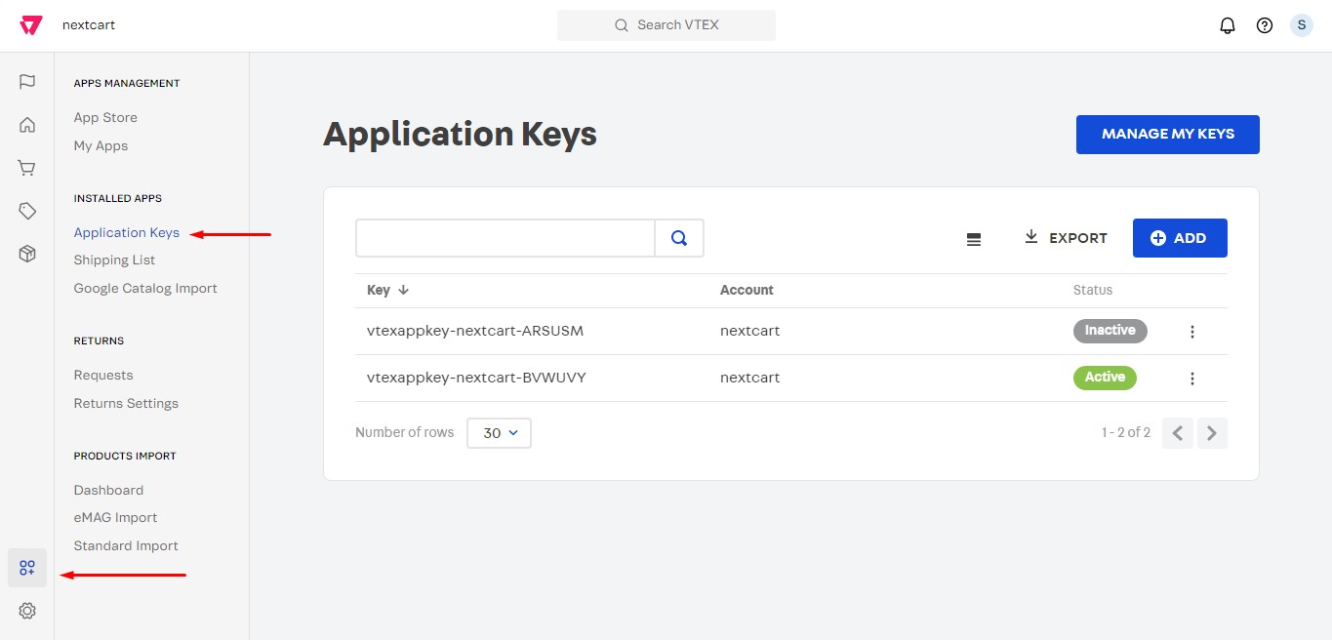Open the box catalog icon in the sidebar

27,254
